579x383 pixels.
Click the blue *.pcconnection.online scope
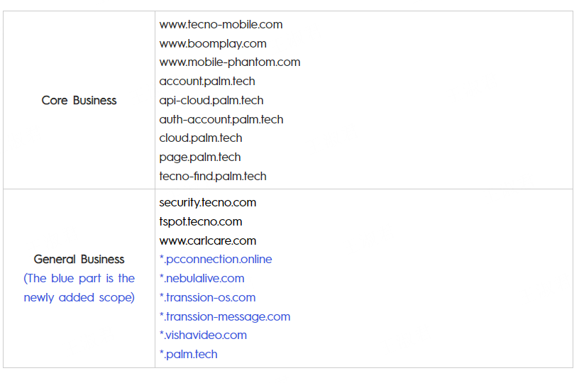[216, 259]
